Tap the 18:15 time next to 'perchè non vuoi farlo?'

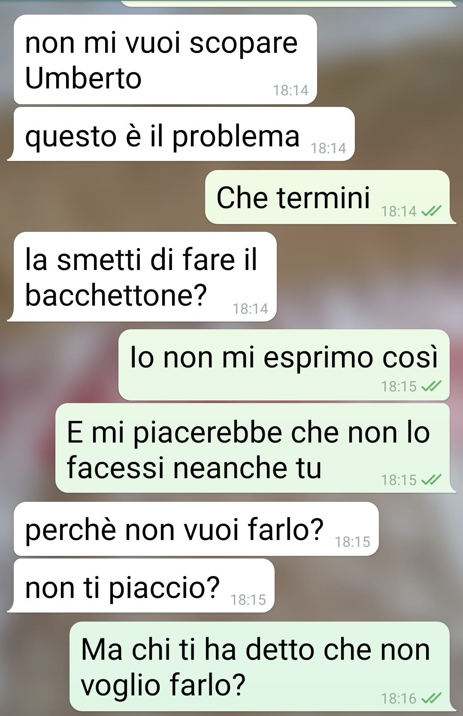click(352, 542)
